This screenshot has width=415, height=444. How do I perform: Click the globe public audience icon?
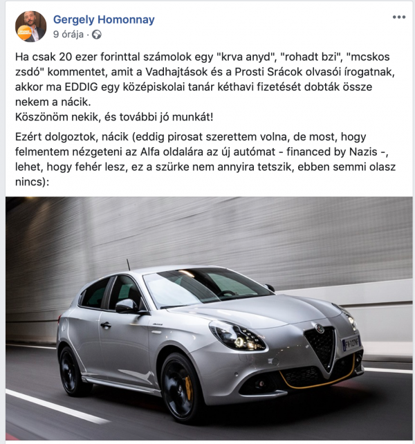97,35
